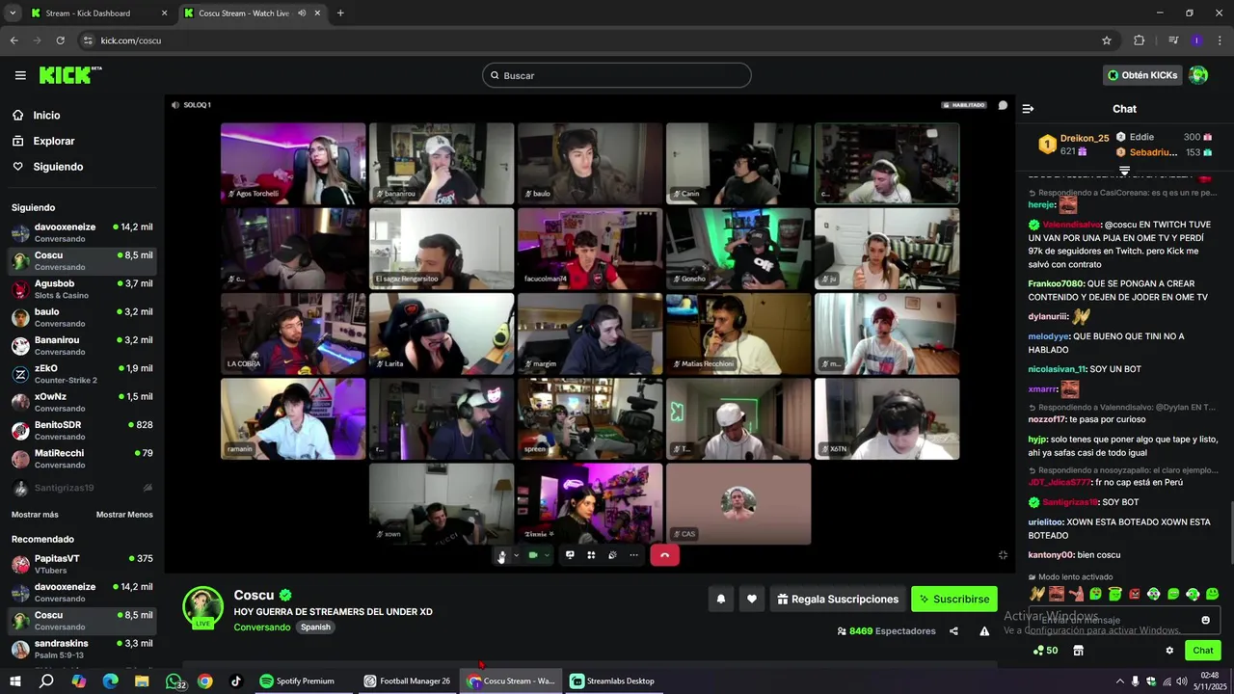This screenshot has height=694, width=1234.
Task: Toggle fullscreen on the video player
Action: point(1003,555)
